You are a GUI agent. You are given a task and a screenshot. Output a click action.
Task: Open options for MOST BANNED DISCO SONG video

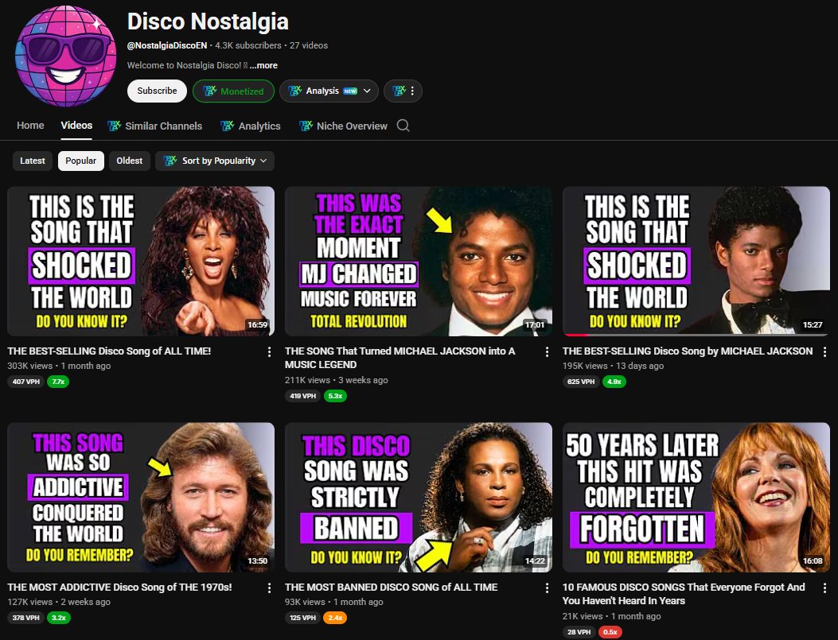point(547,588)
